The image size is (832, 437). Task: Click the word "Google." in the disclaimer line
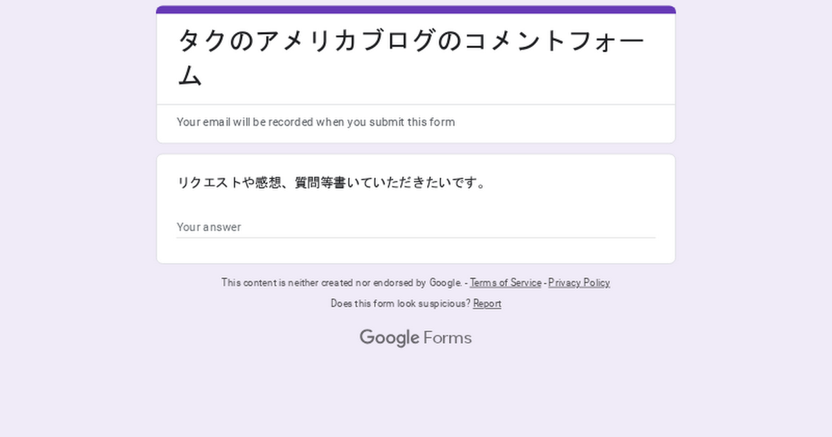click(x=446, y=283)
